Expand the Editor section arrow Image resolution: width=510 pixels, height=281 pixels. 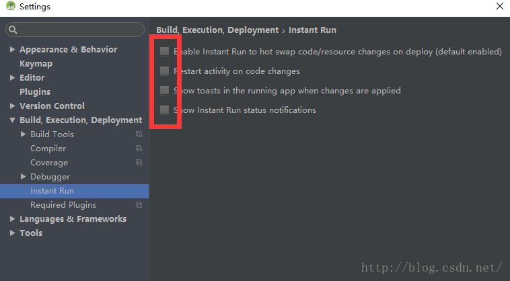coord(12,77)
